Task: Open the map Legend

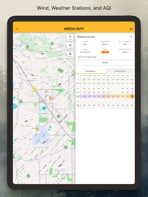Action: [70, 46]
